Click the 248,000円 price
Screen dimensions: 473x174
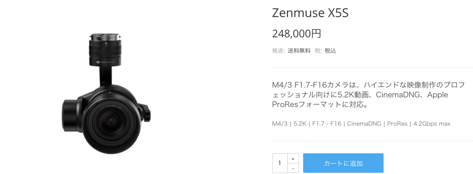point(297,34)
